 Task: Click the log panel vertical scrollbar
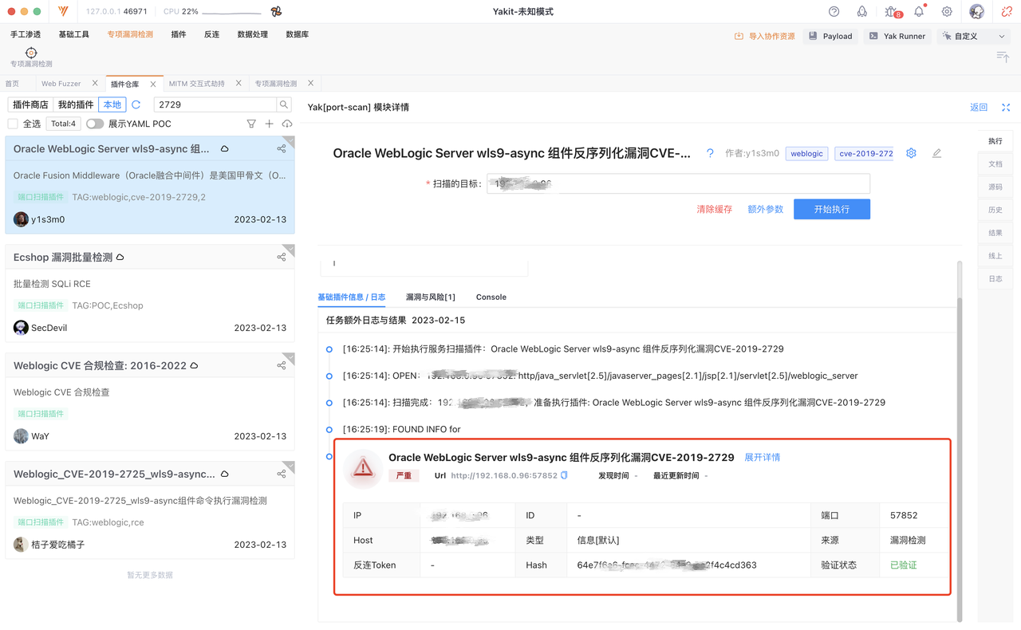click(x=960, y=459)
